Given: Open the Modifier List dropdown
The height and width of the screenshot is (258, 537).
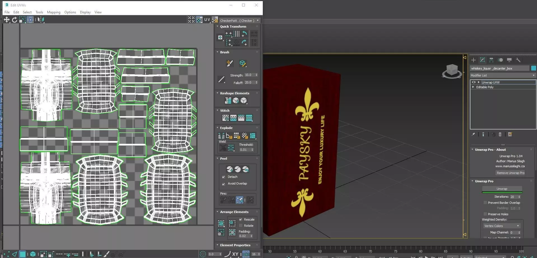Looking at the screenshot, I should point(503,75).
